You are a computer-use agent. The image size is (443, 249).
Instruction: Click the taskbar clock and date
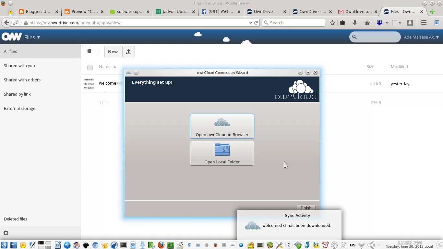click(409, 244)
